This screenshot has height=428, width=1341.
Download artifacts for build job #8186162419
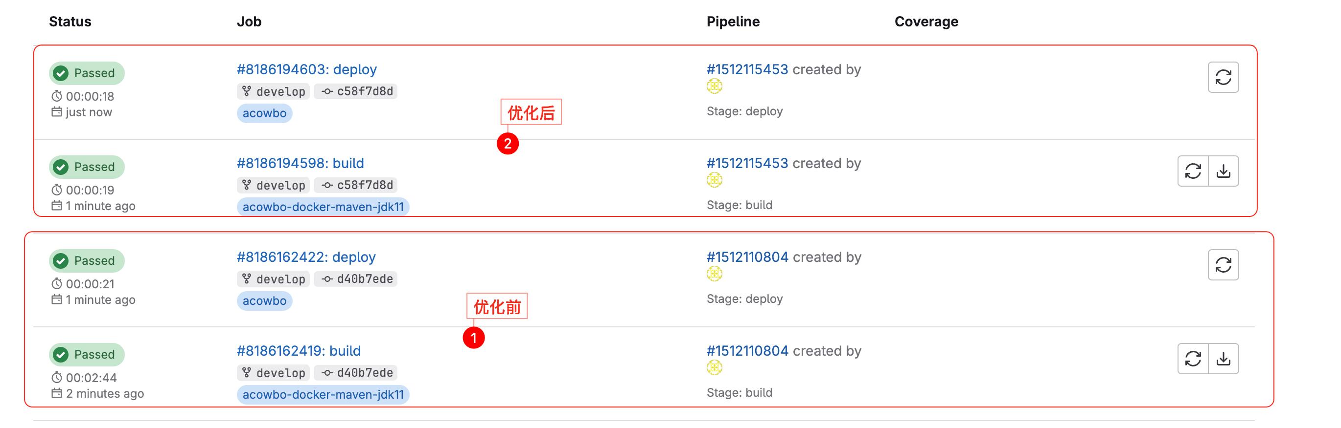click(1224, 359)
